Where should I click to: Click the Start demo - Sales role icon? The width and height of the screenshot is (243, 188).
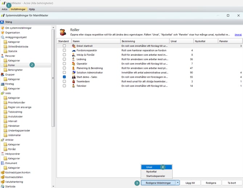point(74,77)
